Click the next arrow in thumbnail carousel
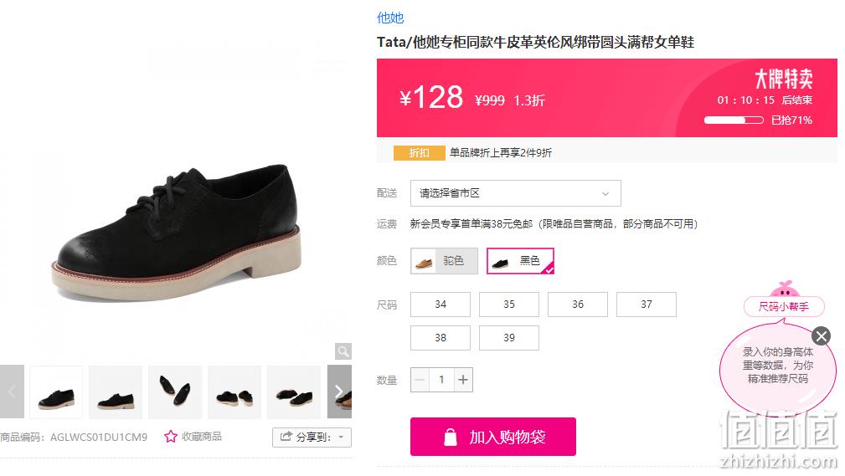 pos(339,392)
